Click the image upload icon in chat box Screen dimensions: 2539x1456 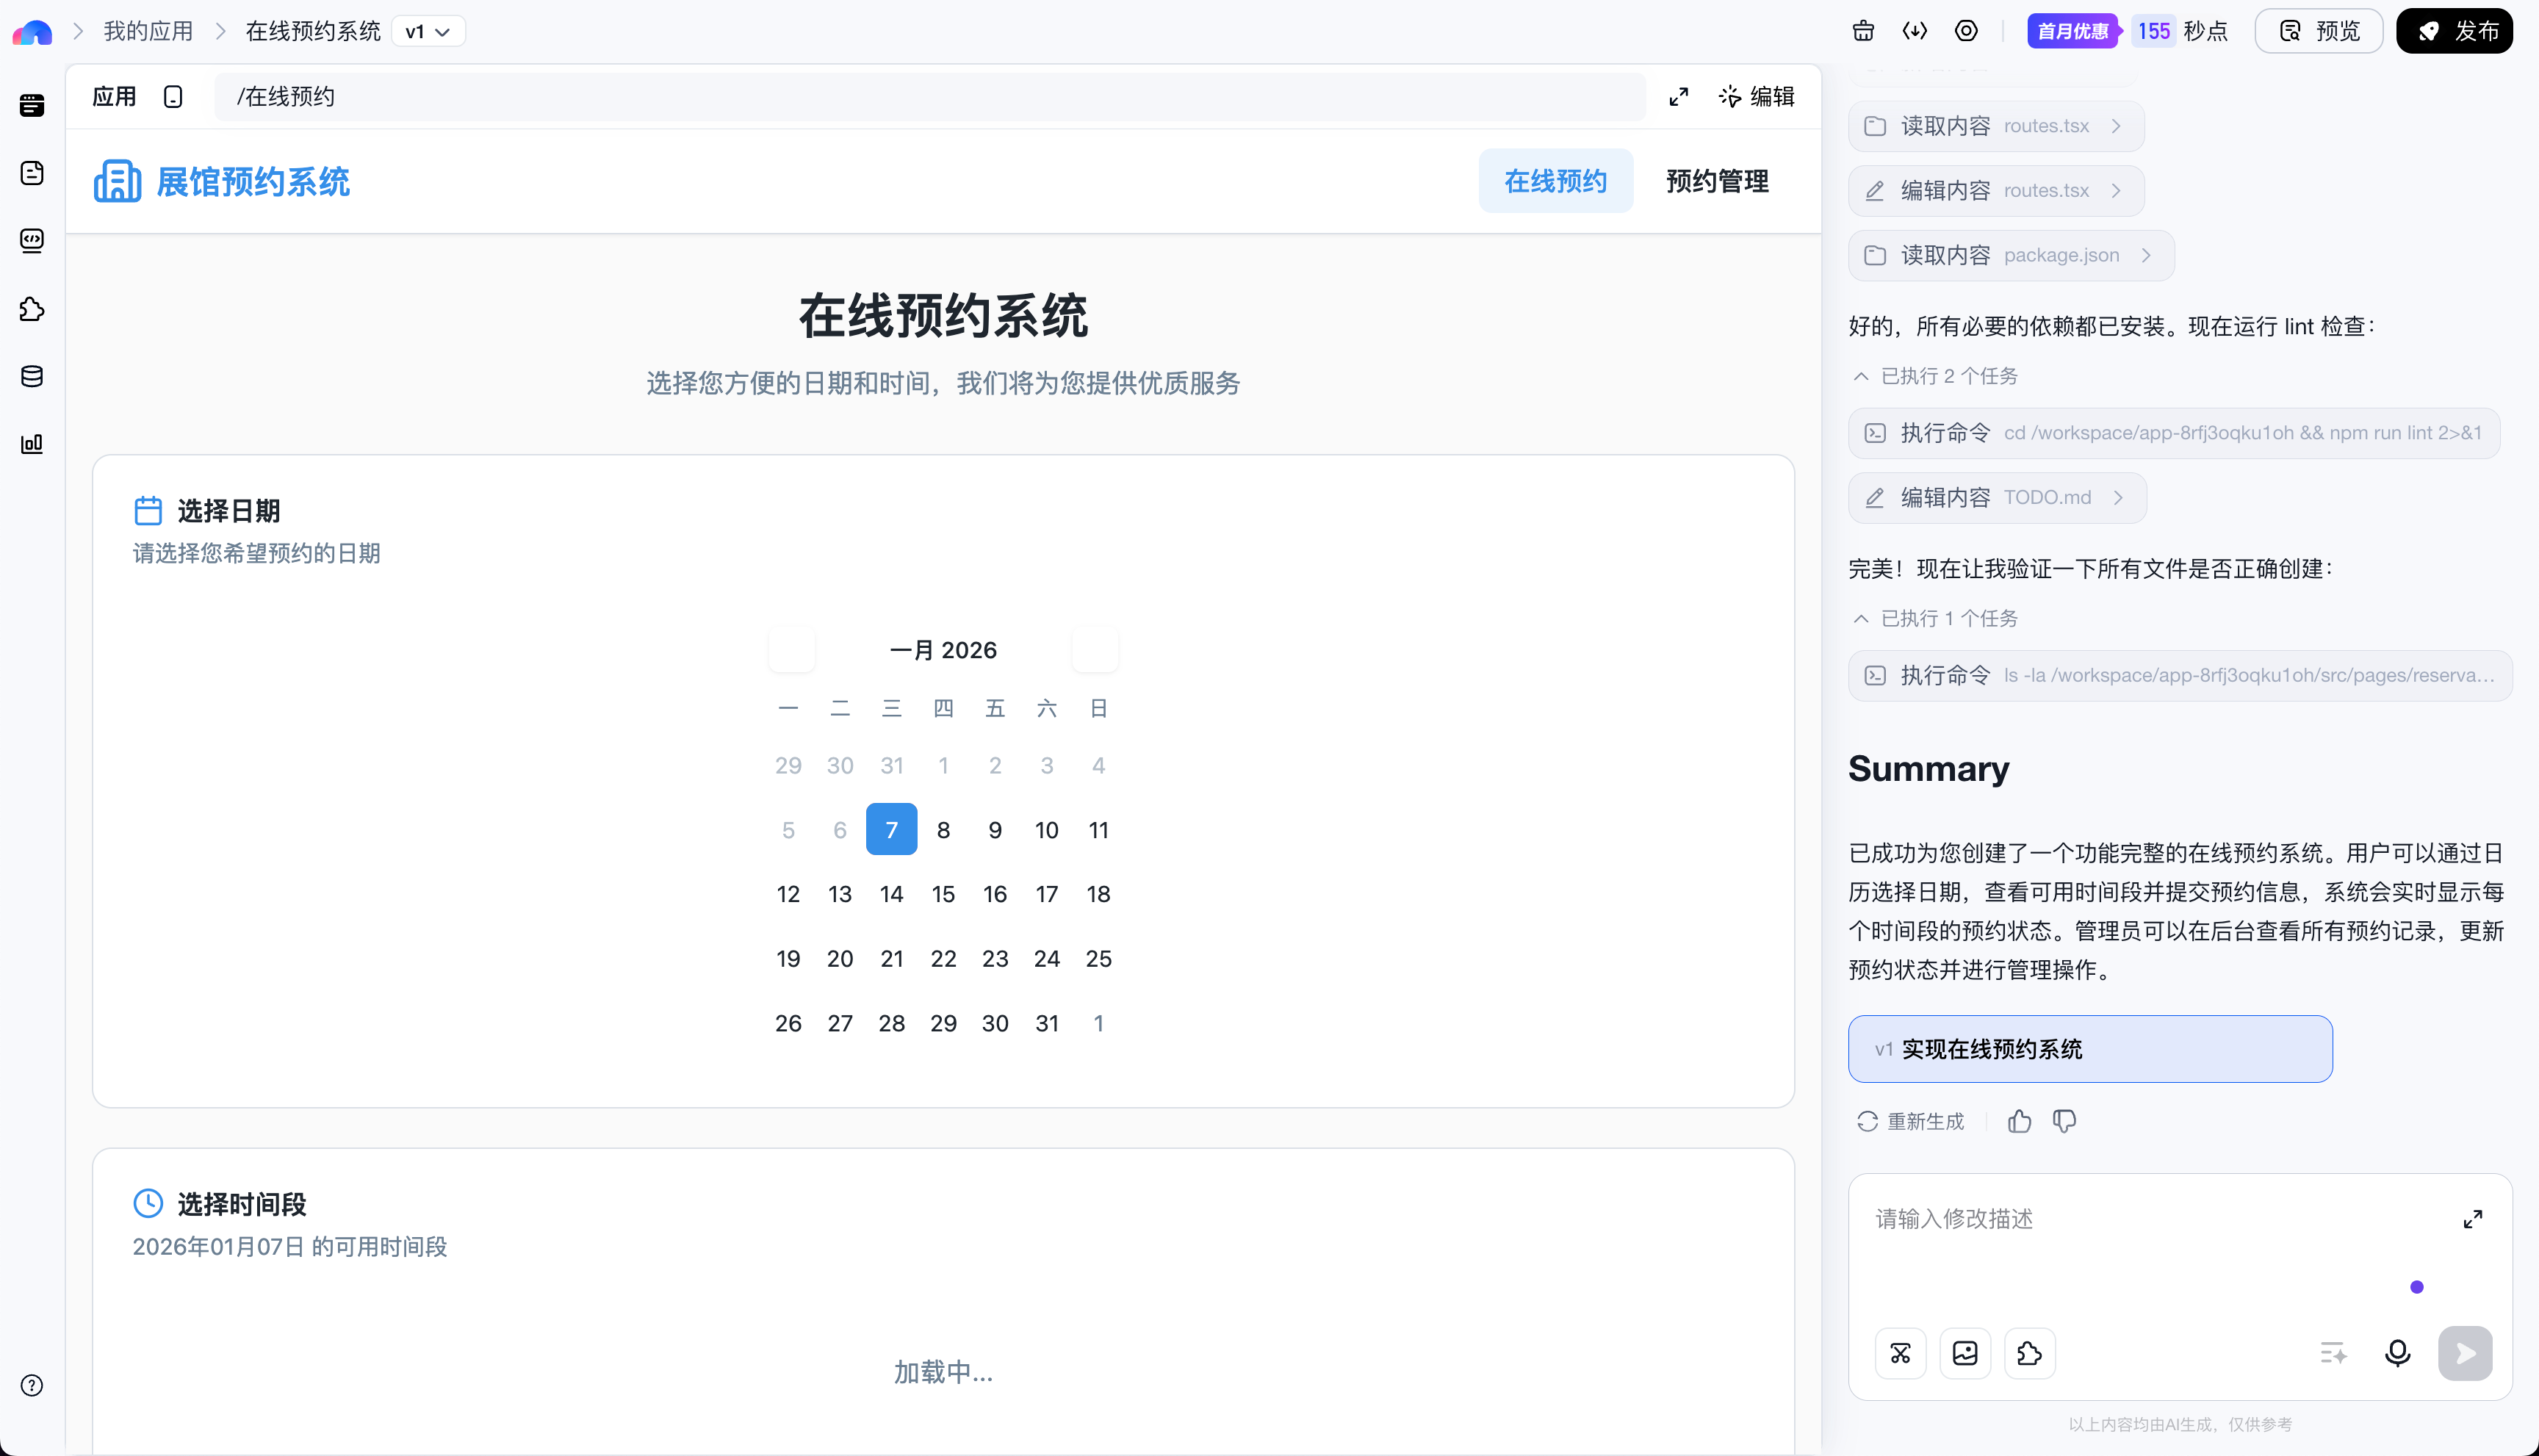pos(1964,1353)
